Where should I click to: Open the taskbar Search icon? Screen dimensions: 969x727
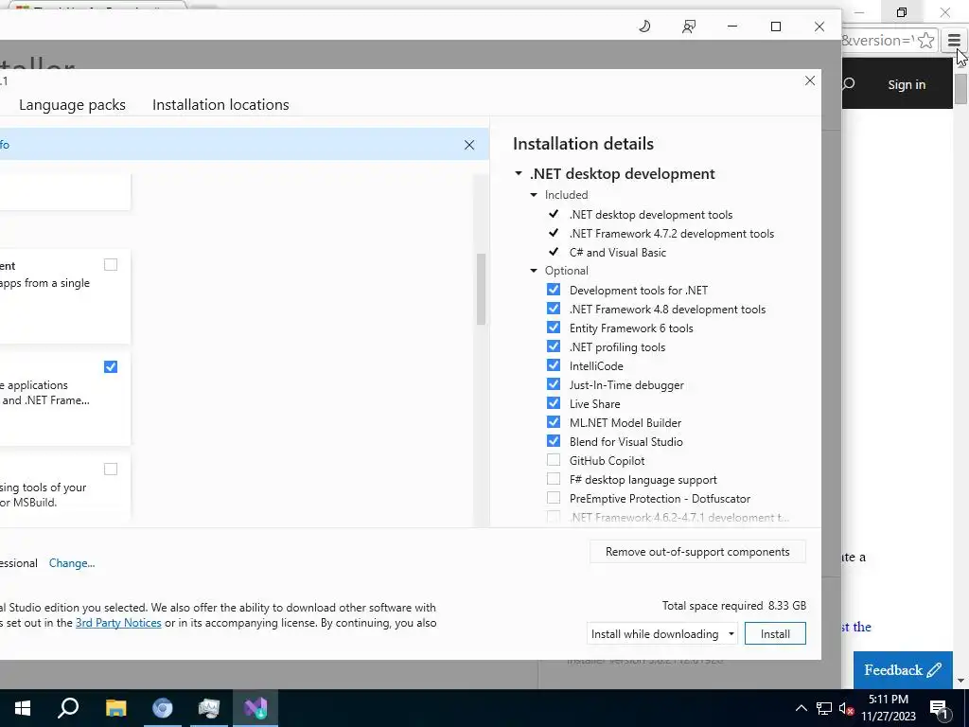68,708
